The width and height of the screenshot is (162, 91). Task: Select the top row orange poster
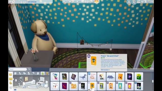coord(120,77)
